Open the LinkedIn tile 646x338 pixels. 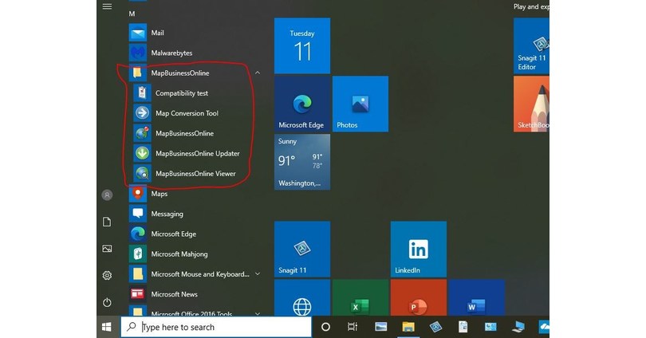coord(418,249)
